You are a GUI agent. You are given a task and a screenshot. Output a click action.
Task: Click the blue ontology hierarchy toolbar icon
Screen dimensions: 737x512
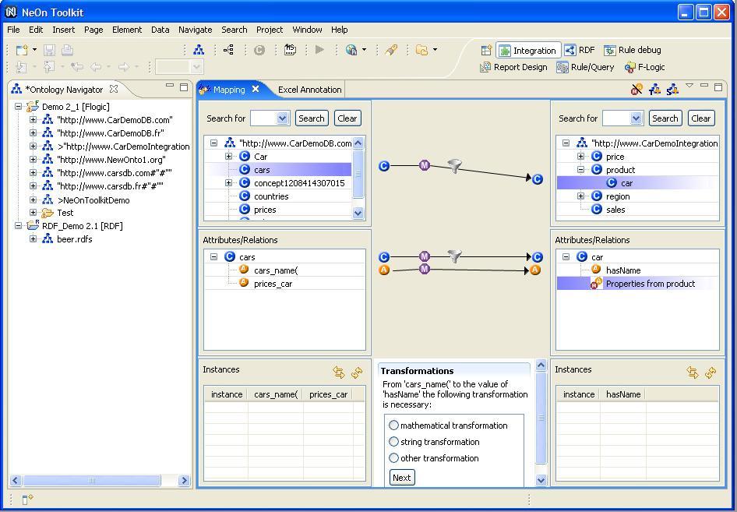click(x=199, y=50)
